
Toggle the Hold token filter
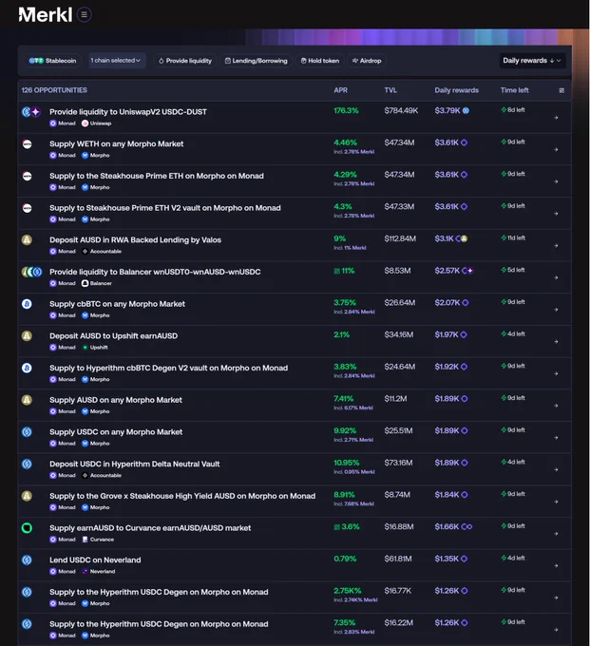point(320,61)
